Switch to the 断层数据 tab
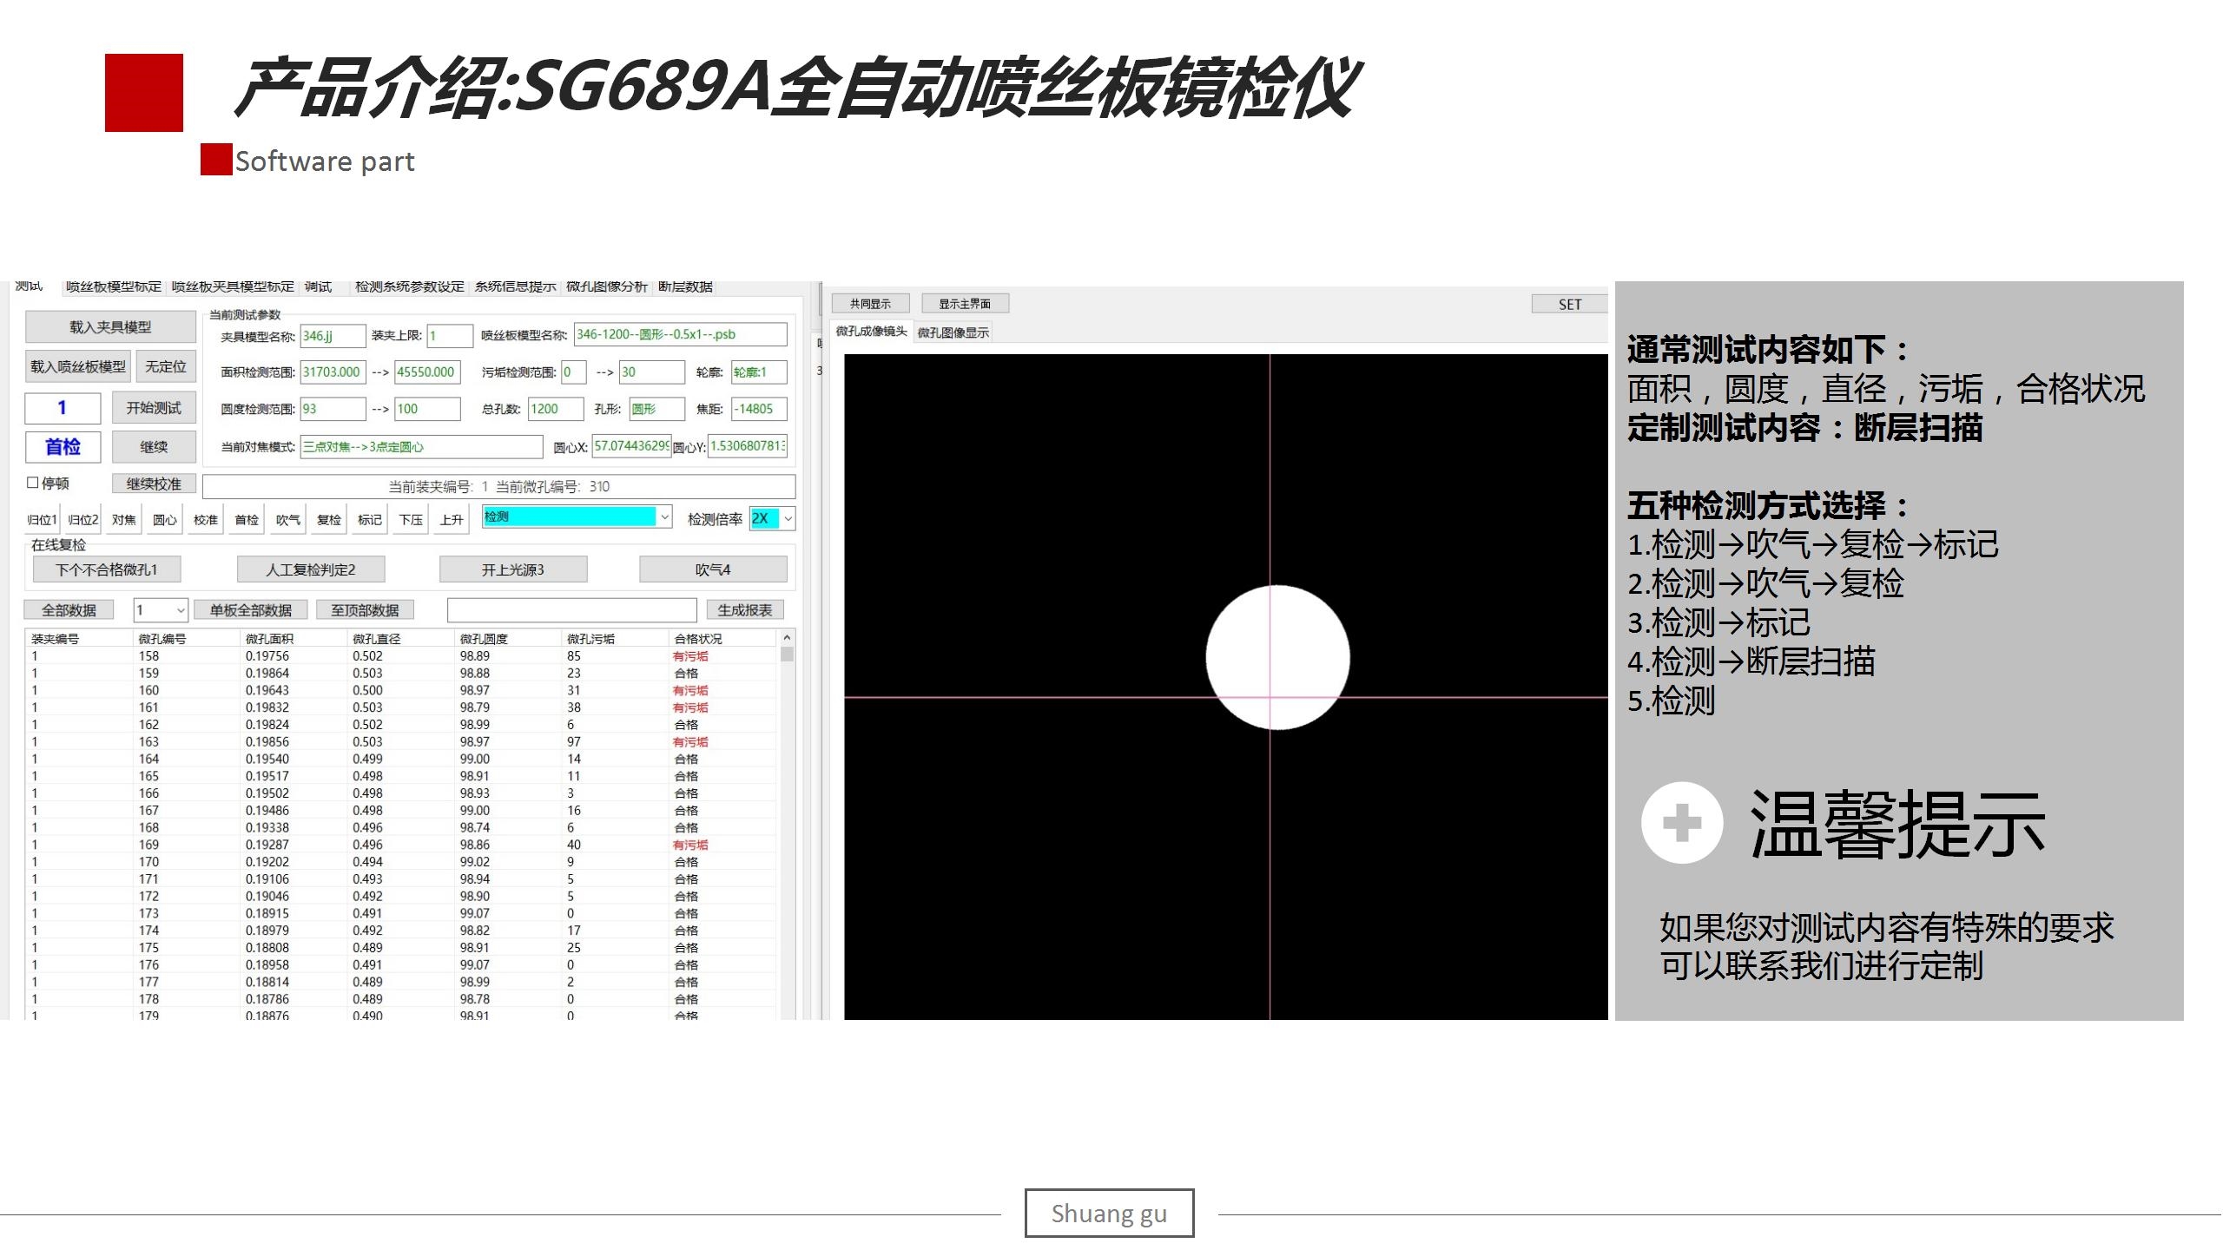The width and height of the screenshot is (2223, 1250). click(685, 286)
